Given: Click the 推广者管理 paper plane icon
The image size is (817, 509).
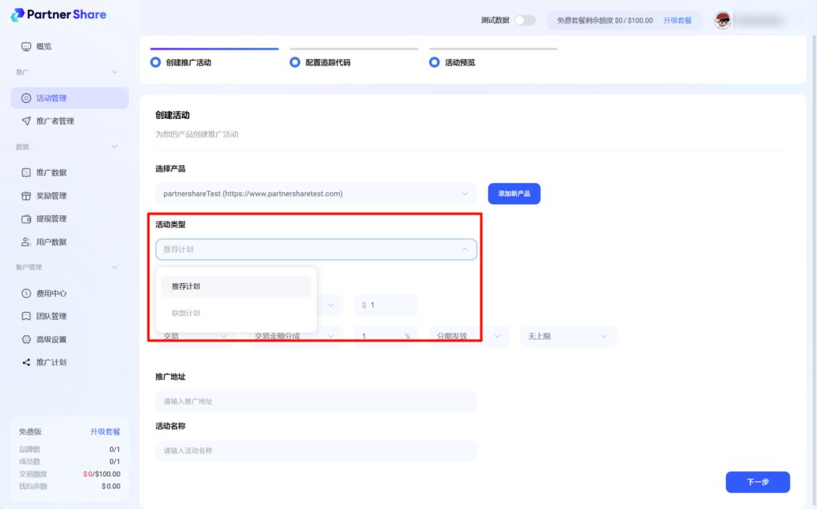Looking at the screenshot, I should click(26, 121).
